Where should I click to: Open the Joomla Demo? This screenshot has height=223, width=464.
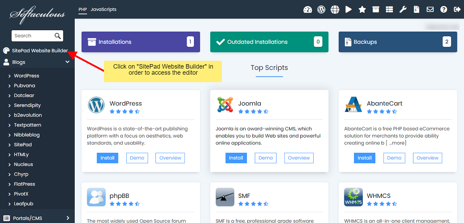tap(266, 158)
